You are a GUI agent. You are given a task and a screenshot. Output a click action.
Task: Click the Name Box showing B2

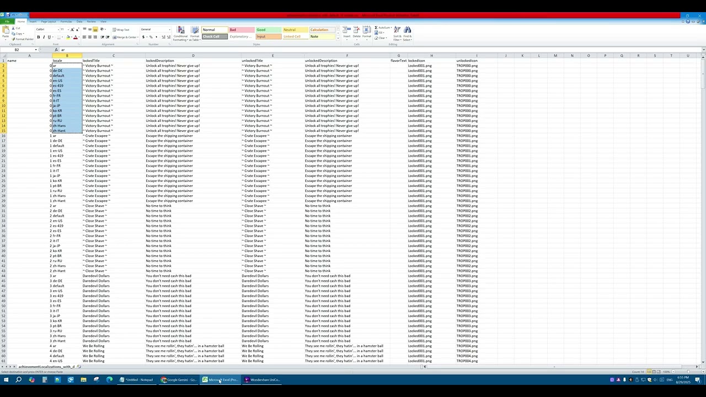[17, 50]
